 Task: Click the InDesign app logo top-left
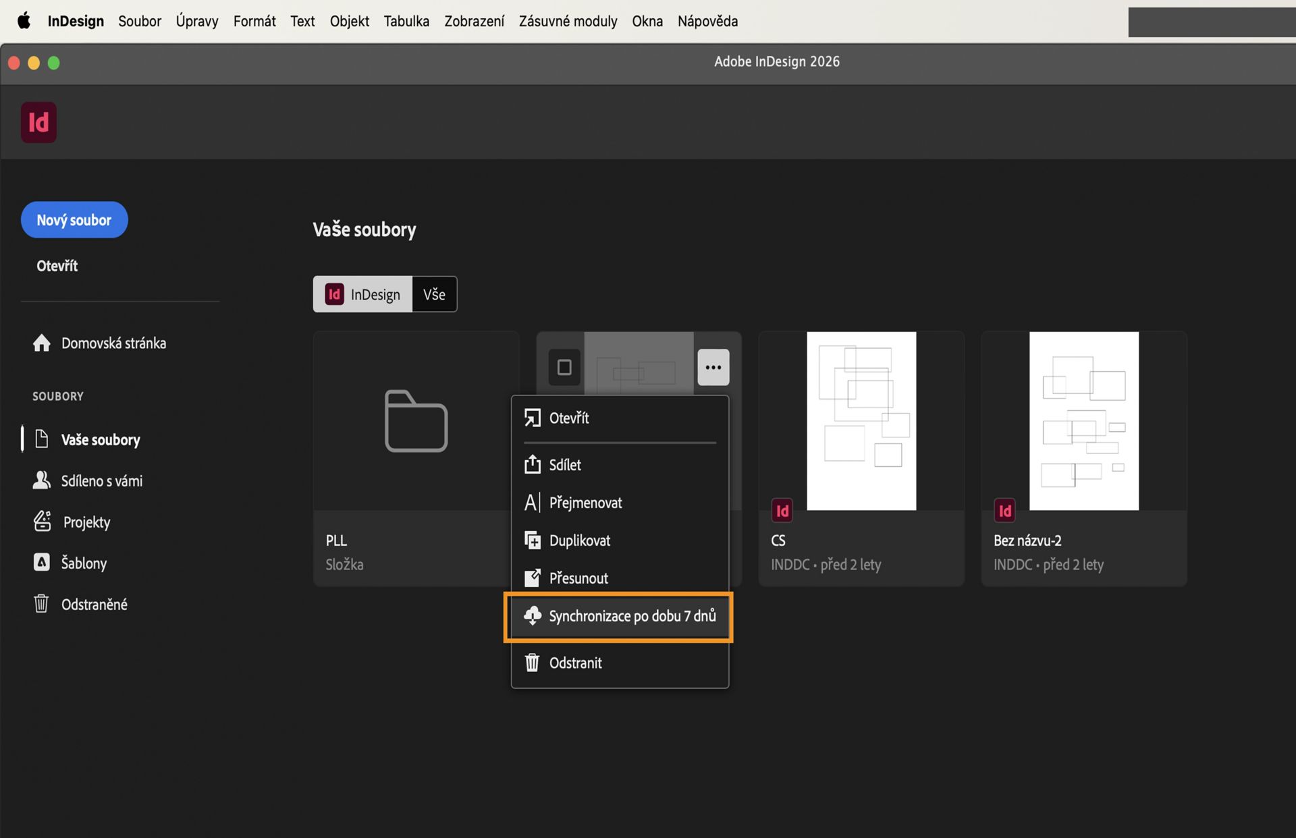pos(38,122)
